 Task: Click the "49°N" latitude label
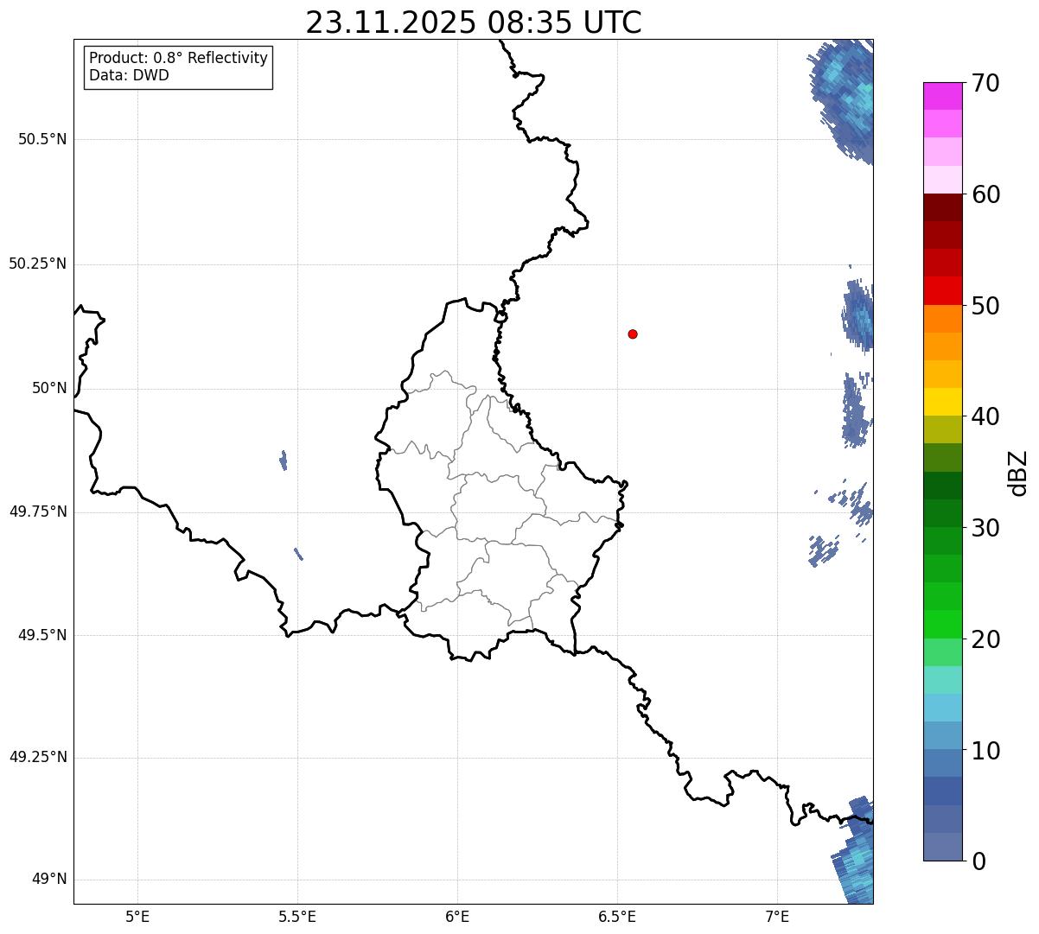point(49,879)
